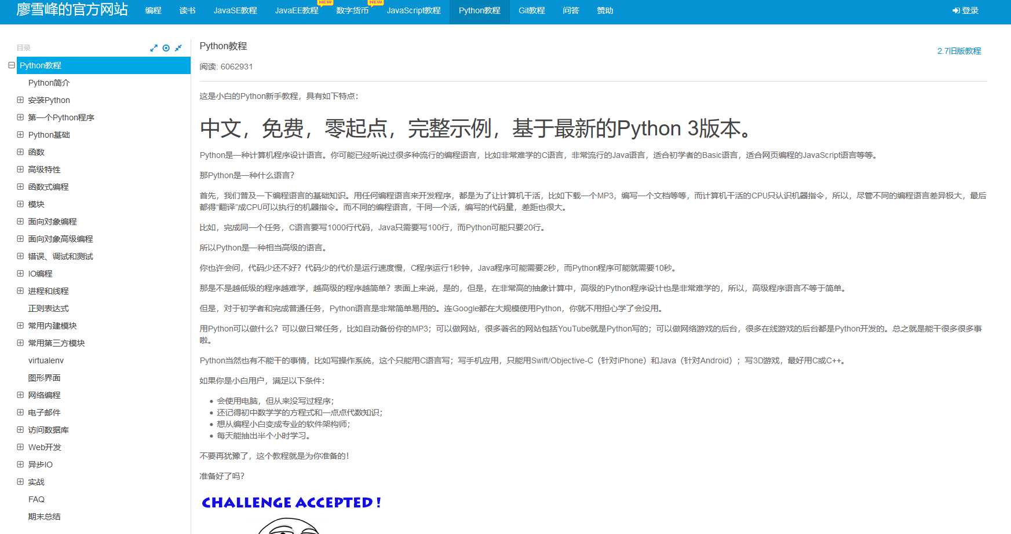This screenshot has width=1011, height=534.
Task: Expand the 面向对象编程 node
Action: (x=20, y=222)
